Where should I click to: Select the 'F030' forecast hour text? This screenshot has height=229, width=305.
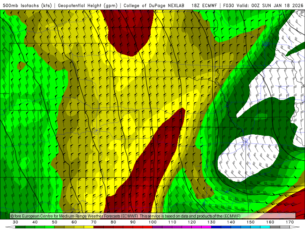(228, 5)
